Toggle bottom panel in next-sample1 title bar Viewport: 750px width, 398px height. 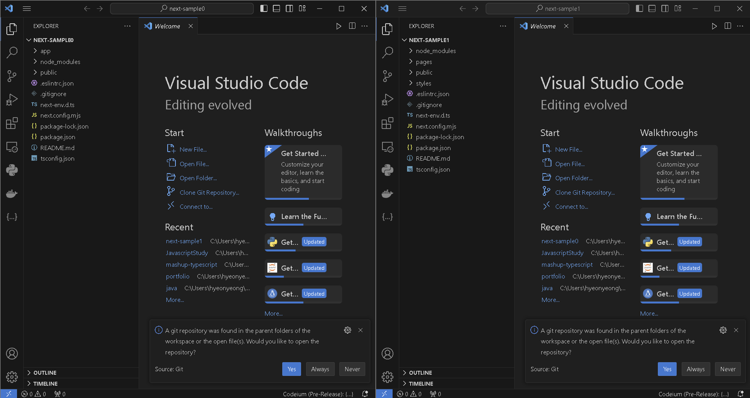point(652,8)
